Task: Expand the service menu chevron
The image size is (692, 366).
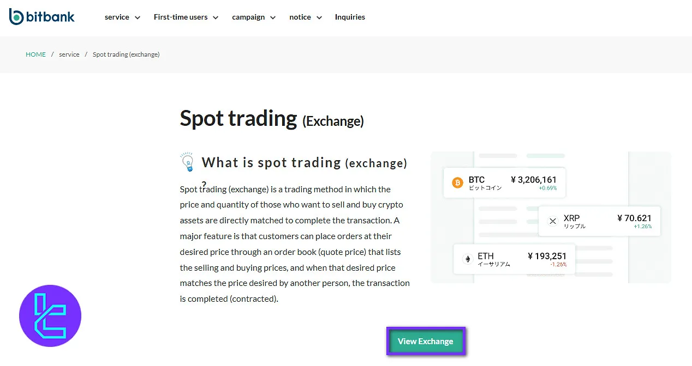Action: point(138,17)
